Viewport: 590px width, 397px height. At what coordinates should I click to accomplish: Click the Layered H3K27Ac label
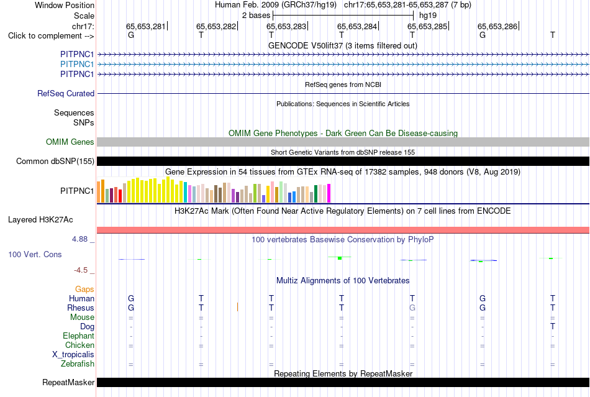(x=40, y=220)
